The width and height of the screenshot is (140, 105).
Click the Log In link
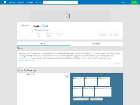pyautogui.click(x=123, y=2)
